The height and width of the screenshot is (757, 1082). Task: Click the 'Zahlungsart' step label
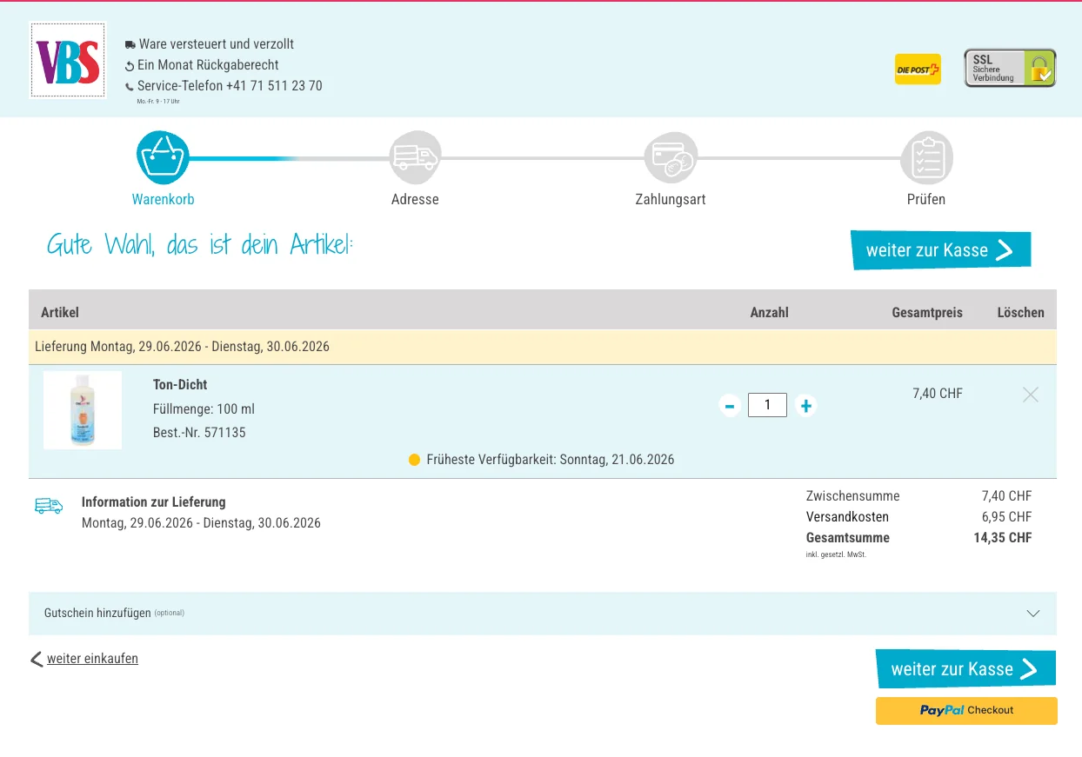pyautogui.click(x=671, y=199)
